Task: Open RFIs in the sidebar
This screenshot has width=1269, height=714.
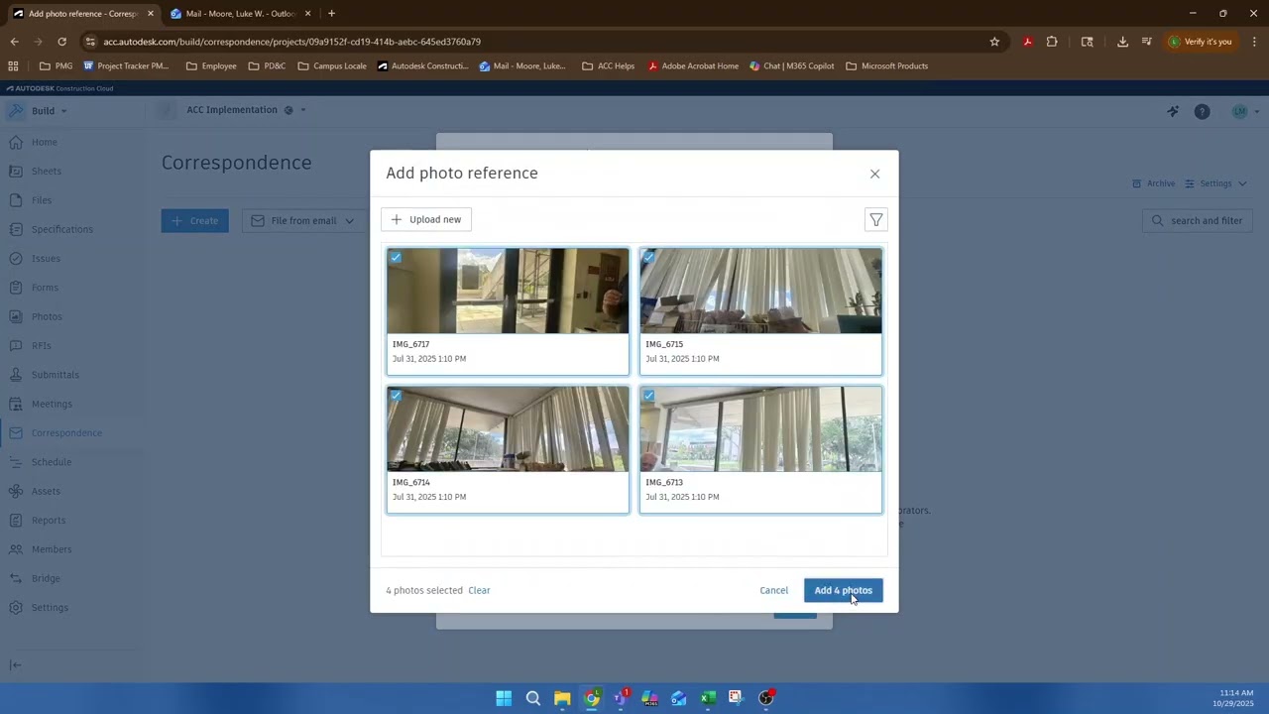Action: (x=41, y=345)
